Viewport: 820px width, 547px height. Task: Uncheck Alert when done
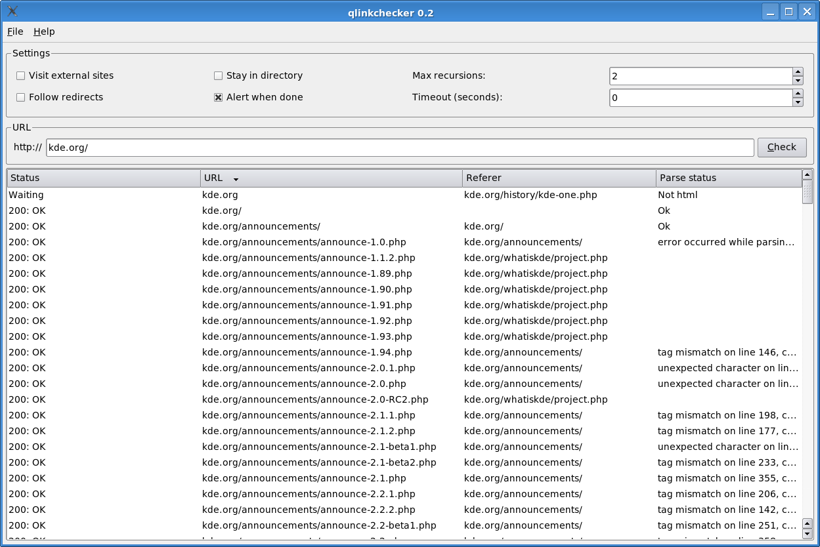tap(259, 97)
